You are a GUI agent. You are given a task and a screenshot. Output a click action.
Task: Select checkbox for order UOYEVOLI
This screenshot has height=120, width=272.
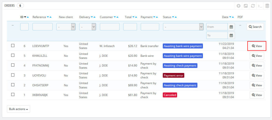tap(13, 75)
